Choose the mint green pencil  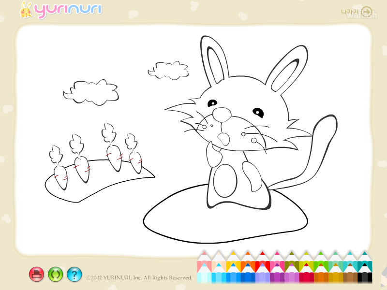click(335, 261)
